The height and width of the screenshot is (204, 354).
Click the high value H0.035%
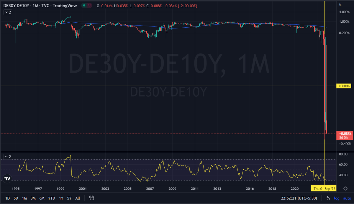[x=121, y=6]
